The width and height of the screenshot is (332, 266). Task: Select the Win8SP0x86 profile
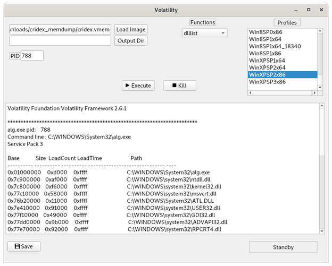point(283,32)
